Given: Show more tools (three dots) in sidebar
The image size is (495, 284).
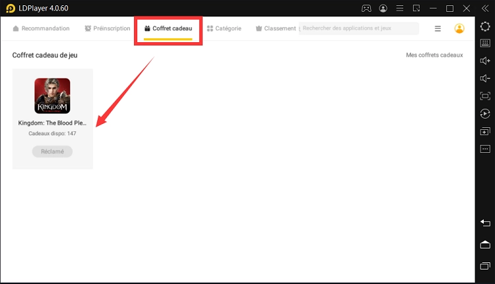Looking at the screenshot, I should click(x=485, y=148).
